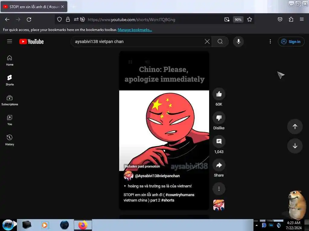Go to YouTube logo home link

(x=31, y=42)
